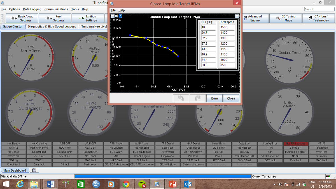Screen dimensions: 336x189
Task: Open 3D Tuning Maps toolbar button
Action: (x=285, y=19)
